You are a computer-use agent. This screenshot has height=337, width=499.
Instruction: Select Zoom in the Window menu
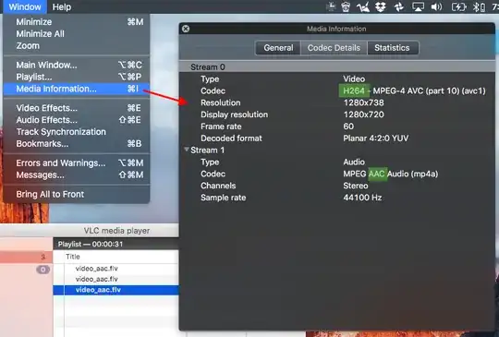pyautogui.click(x=77, y=46)
